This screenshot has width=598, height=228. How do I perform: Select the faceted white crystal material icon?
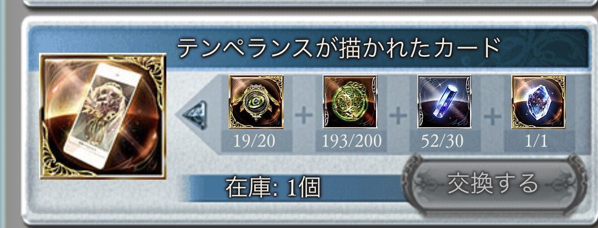coord(538,102)
